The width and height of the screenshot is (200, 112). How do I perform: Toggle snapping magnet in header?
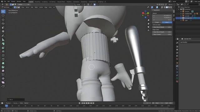(88, 4)
